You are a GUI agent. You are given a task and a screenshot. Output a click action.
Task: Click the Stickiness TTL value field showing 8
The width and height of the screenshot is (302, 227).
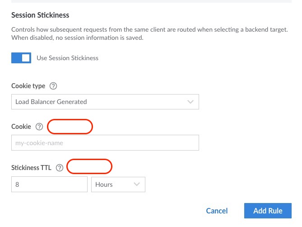tap(49, 184)
